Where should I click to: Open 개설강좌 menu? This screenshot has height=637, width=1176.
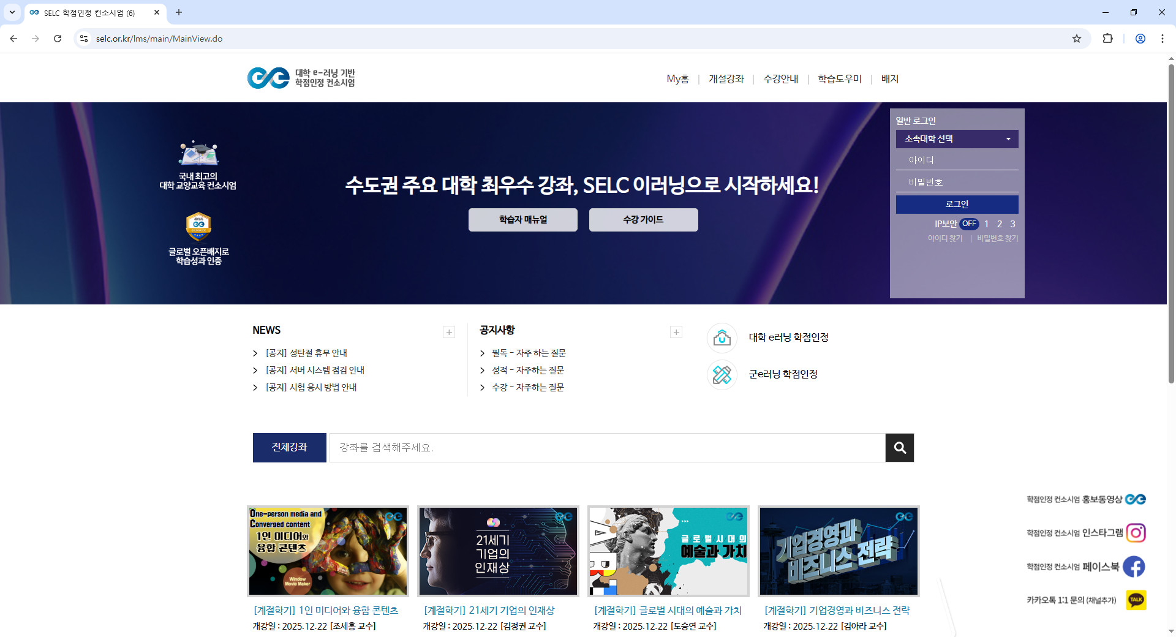click(x=726, y=79)
